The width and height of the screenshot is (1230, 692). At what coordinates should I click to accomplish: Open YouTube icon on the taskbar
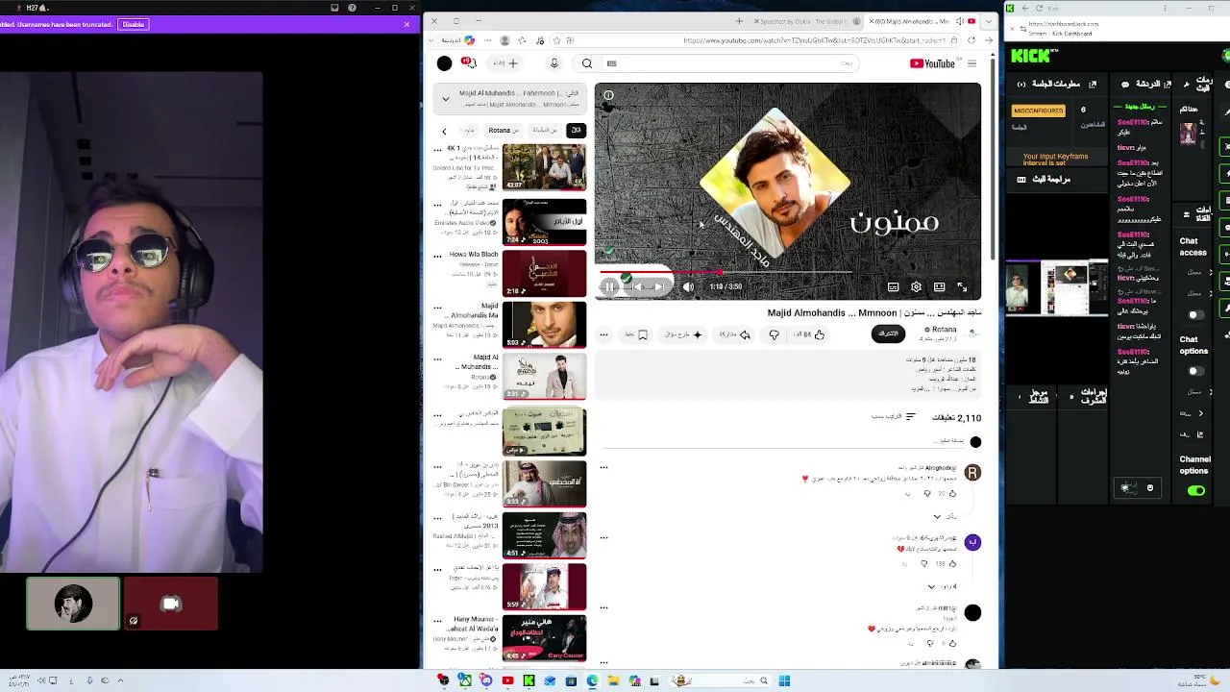507,681
